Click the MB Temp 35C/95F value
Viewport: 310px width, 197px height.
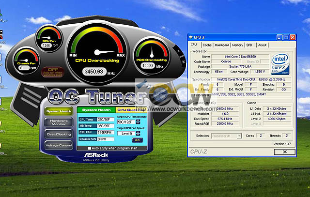[106, 126]
